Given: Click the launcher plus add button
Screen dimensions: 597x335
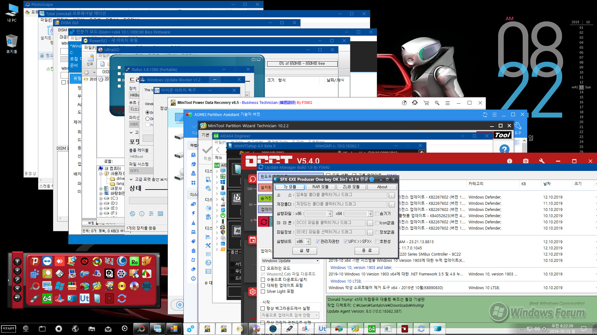Looking at the screenshot, I should coord(17,270).
